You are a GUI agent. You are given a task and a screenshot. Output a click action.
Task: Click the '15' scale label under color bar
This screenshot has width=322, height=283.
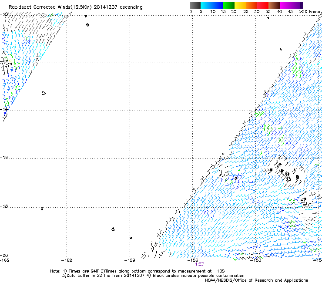coord(223,12)
